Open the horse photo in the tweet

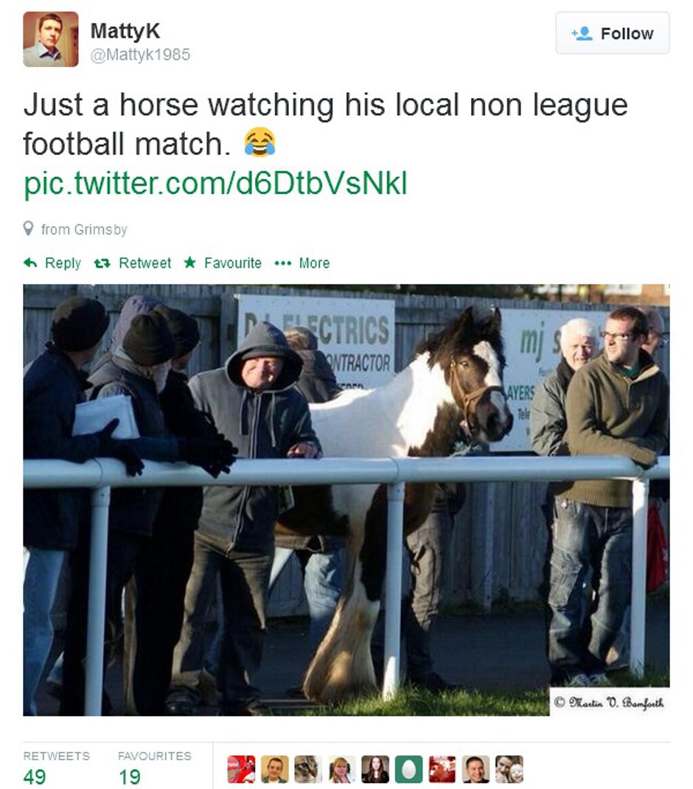click(346, 500)
